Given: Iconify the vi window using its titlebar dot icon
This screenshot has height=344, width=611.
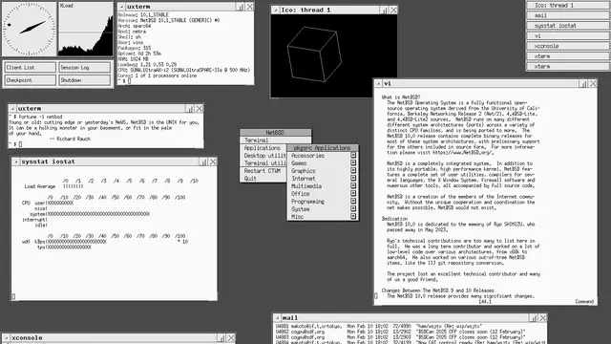Looking at the screenshot, I should tap(378, 83).
